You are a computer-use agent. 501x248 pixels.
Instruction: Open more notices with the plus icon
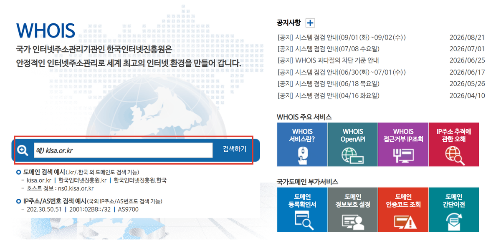(x=311, y=23)
